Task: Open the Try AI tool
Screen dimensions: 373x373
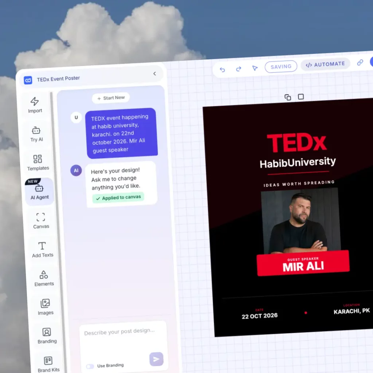Action: click(36, 134)
